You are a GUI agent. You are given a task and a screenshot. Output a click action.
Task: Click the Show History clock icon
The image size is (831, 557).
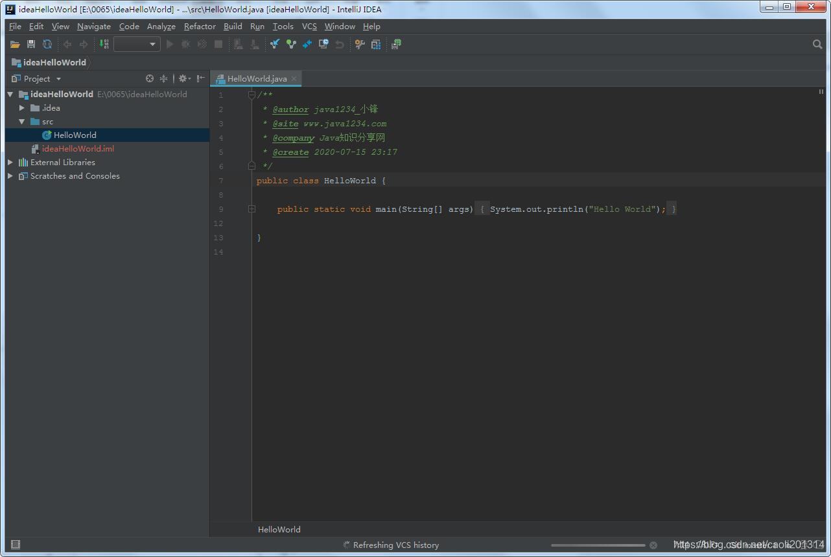tap(323, 44)
